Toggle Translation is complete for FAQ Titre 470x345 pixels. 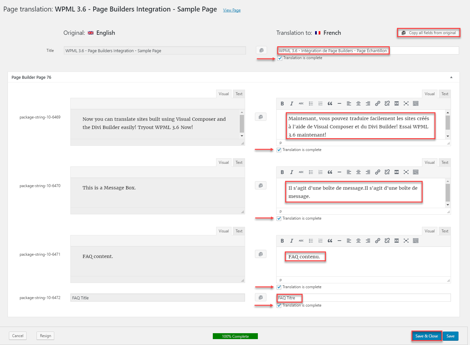(x=279, y=306)
